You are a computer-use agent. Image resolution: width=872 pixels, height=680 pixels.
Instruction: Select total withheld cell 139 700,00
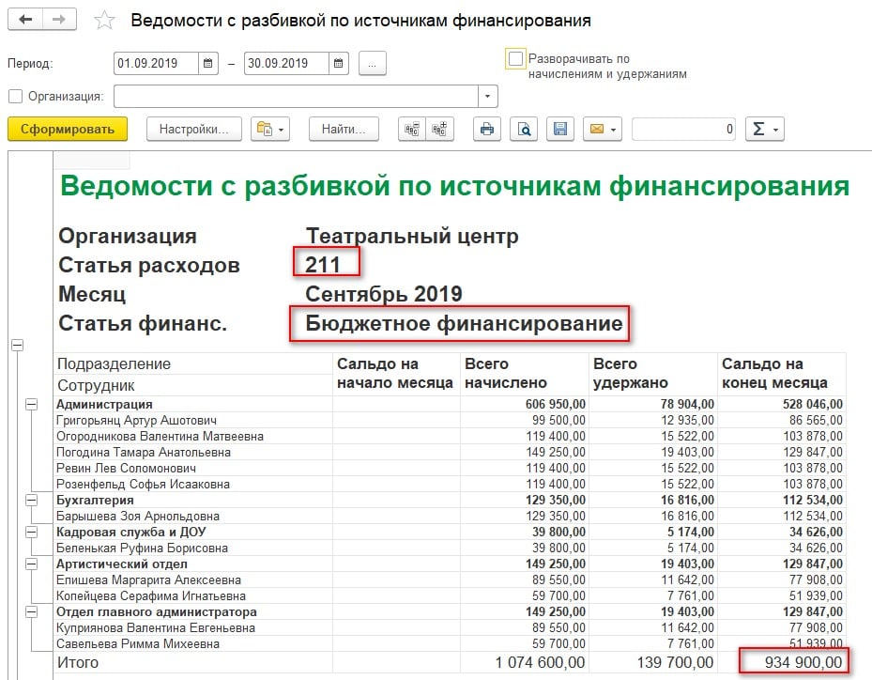675,662
